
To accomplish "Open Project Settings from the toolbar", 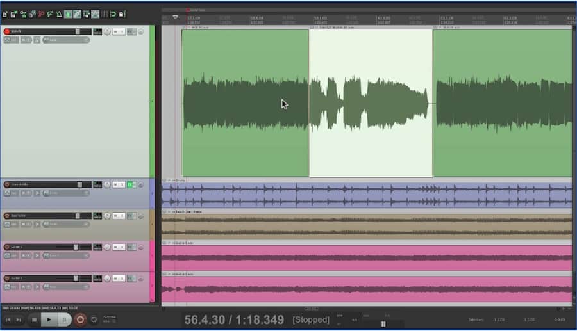I will [32, 14].
